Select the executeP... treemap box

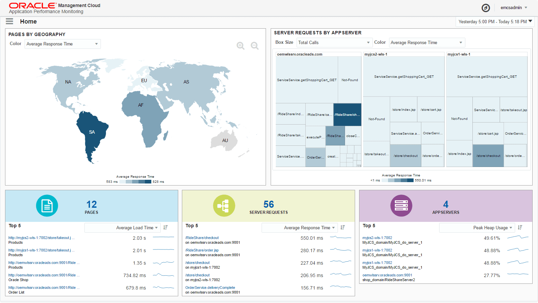coord(315,137)
